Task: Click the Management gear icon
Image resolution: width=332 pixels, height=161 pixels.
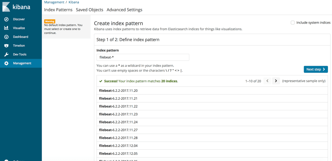Action: tap(6, 63)
